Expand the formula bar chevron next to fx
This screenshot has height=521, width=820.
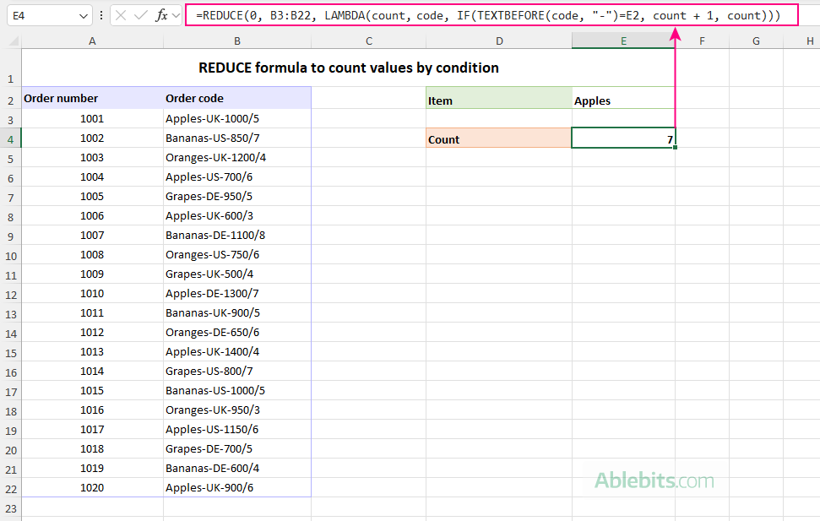pos(176,16)
